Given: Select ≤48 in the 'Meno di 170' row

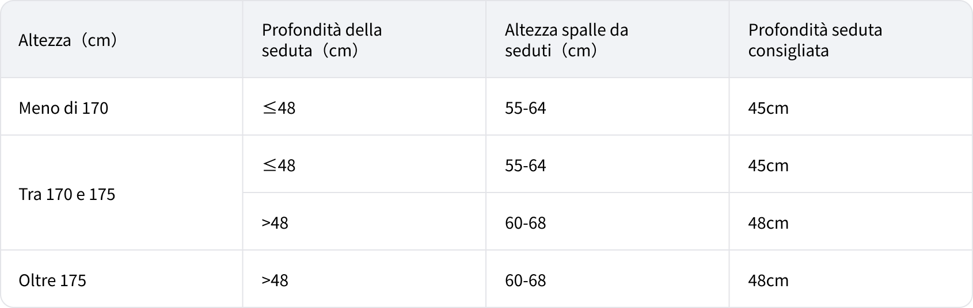Looking at the screenshot, I should (279, 108).
